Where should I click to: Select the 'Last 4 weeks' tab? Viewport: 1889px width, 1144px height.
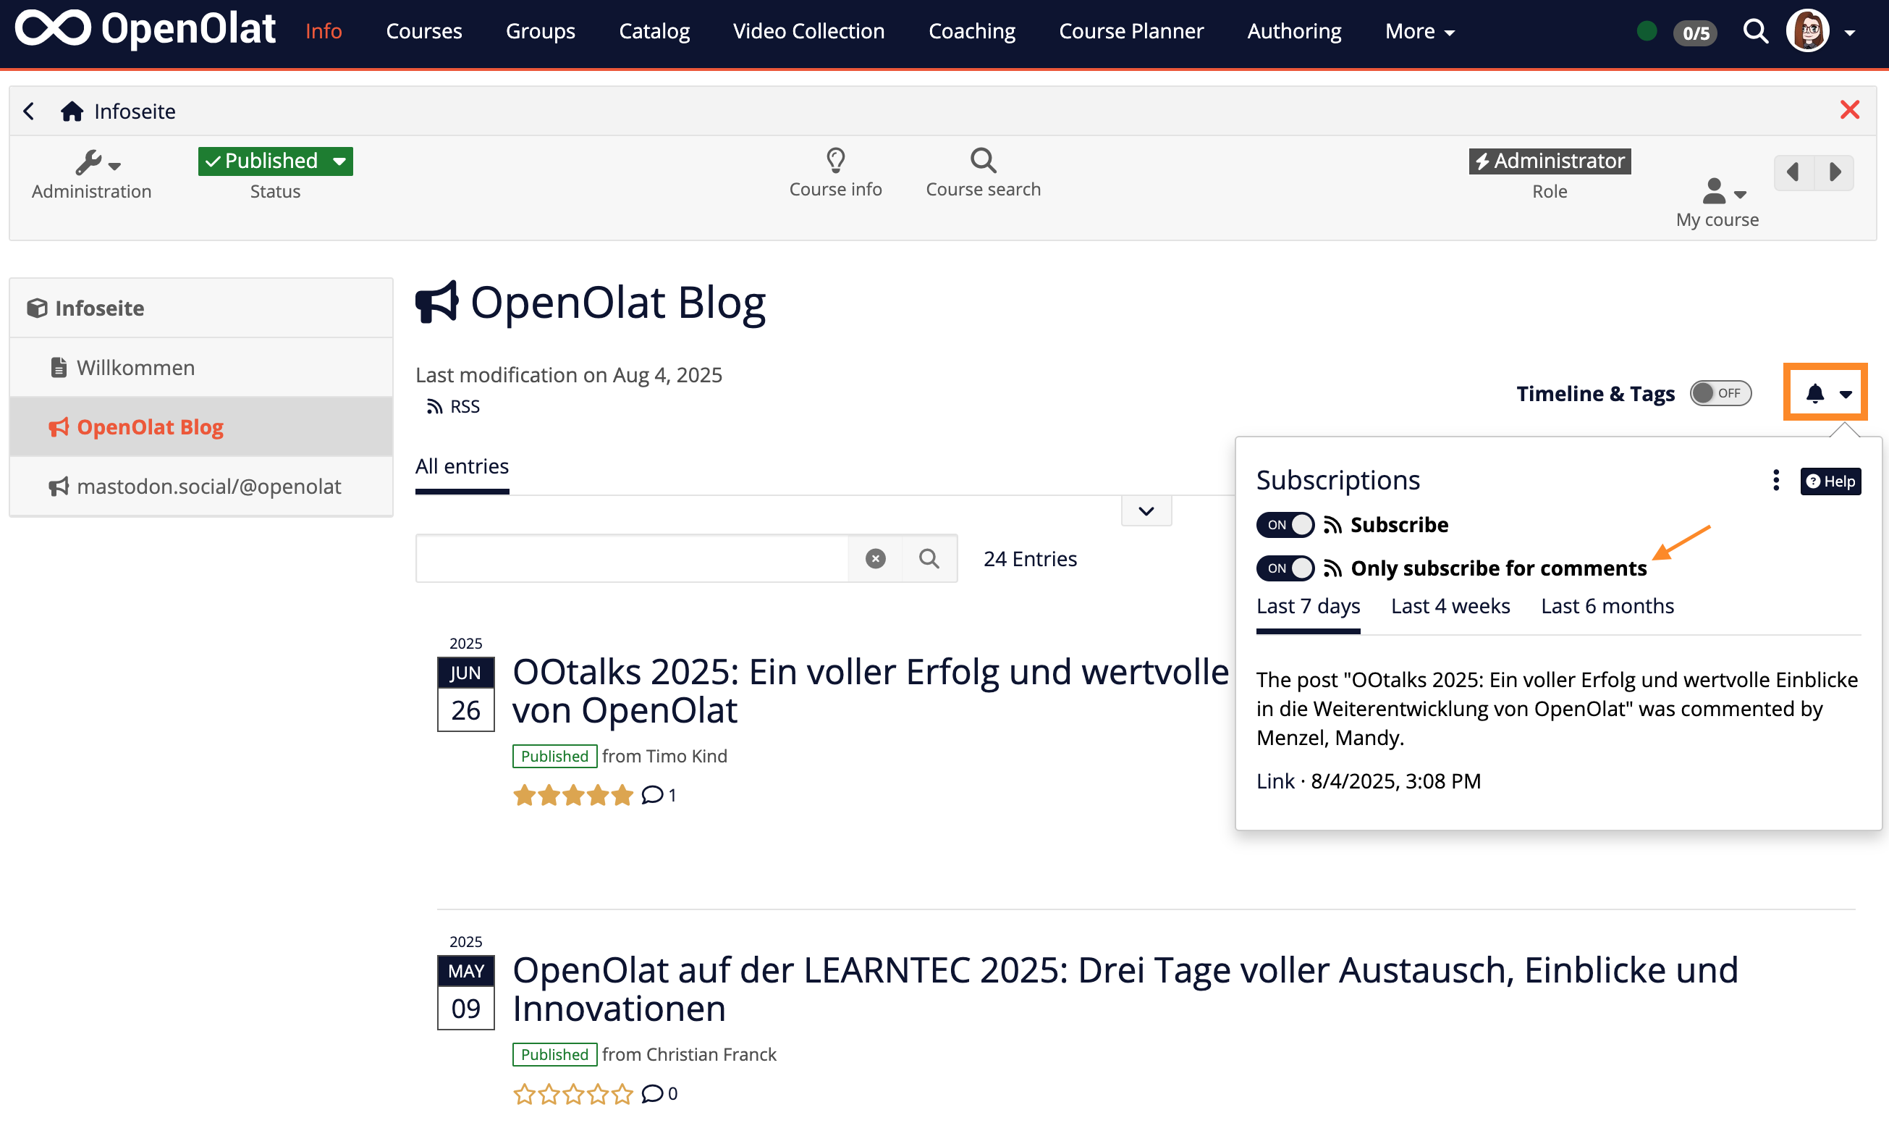[x=1449, y=606]
